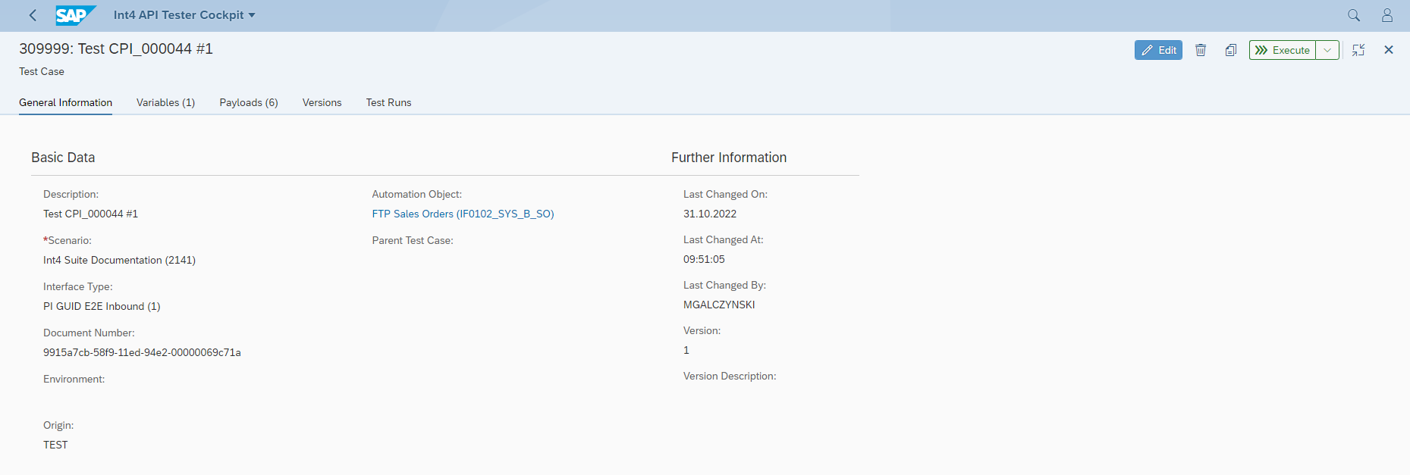Click the Basic Data section heading

coord(63,158)
